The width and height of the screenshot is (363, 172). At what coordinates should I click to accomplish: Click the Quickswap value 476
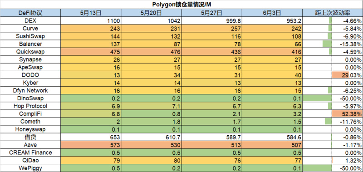click(x=151, y=52)
